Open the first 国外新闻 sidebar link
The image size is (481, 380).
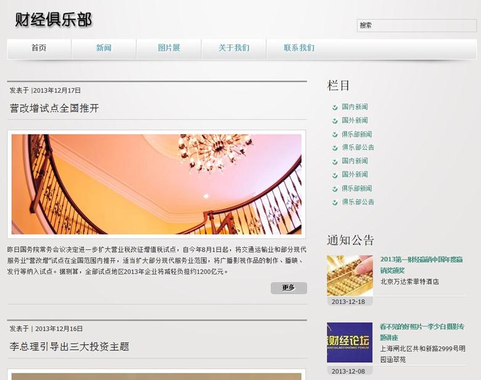pyautogui.click(x=355, y=121)
